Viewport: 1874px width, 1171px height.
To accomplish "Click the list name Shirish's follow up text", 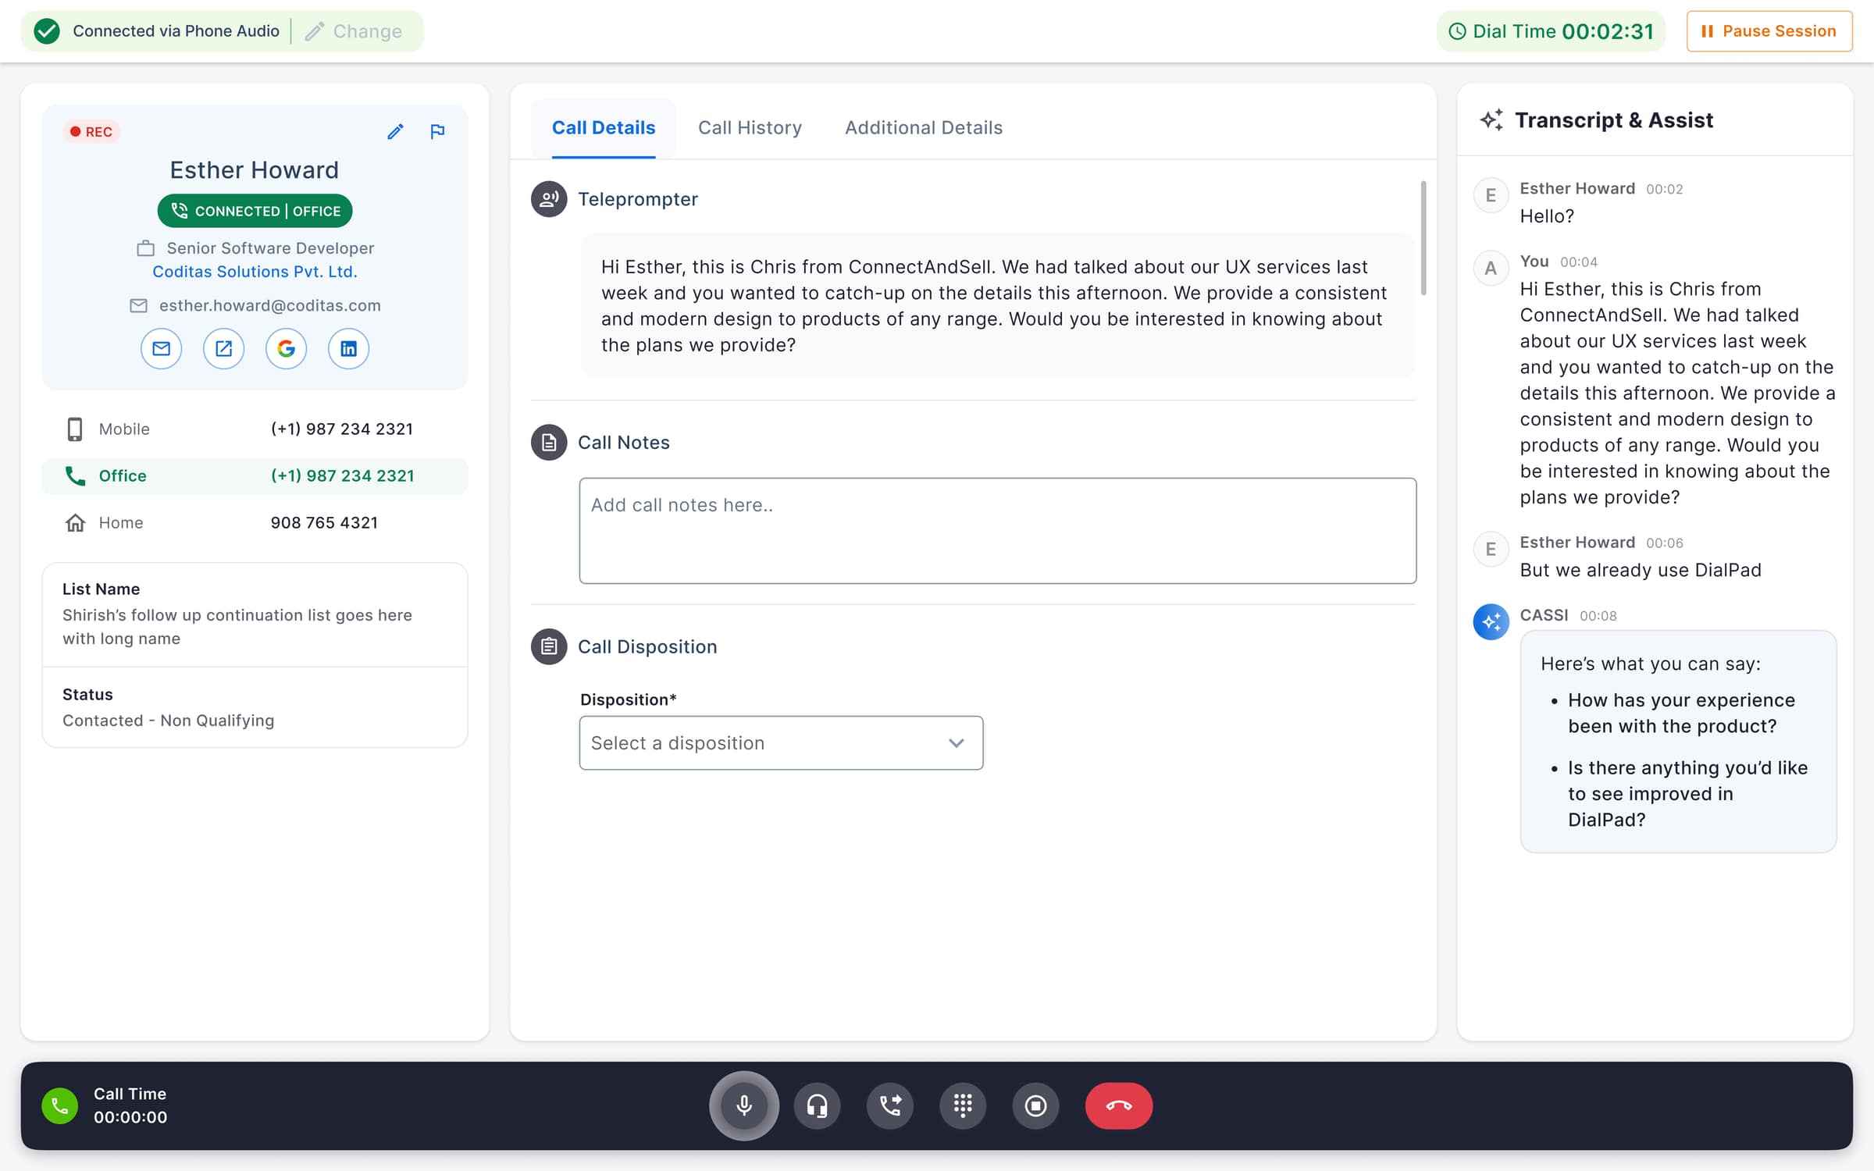I will point(237,627).
